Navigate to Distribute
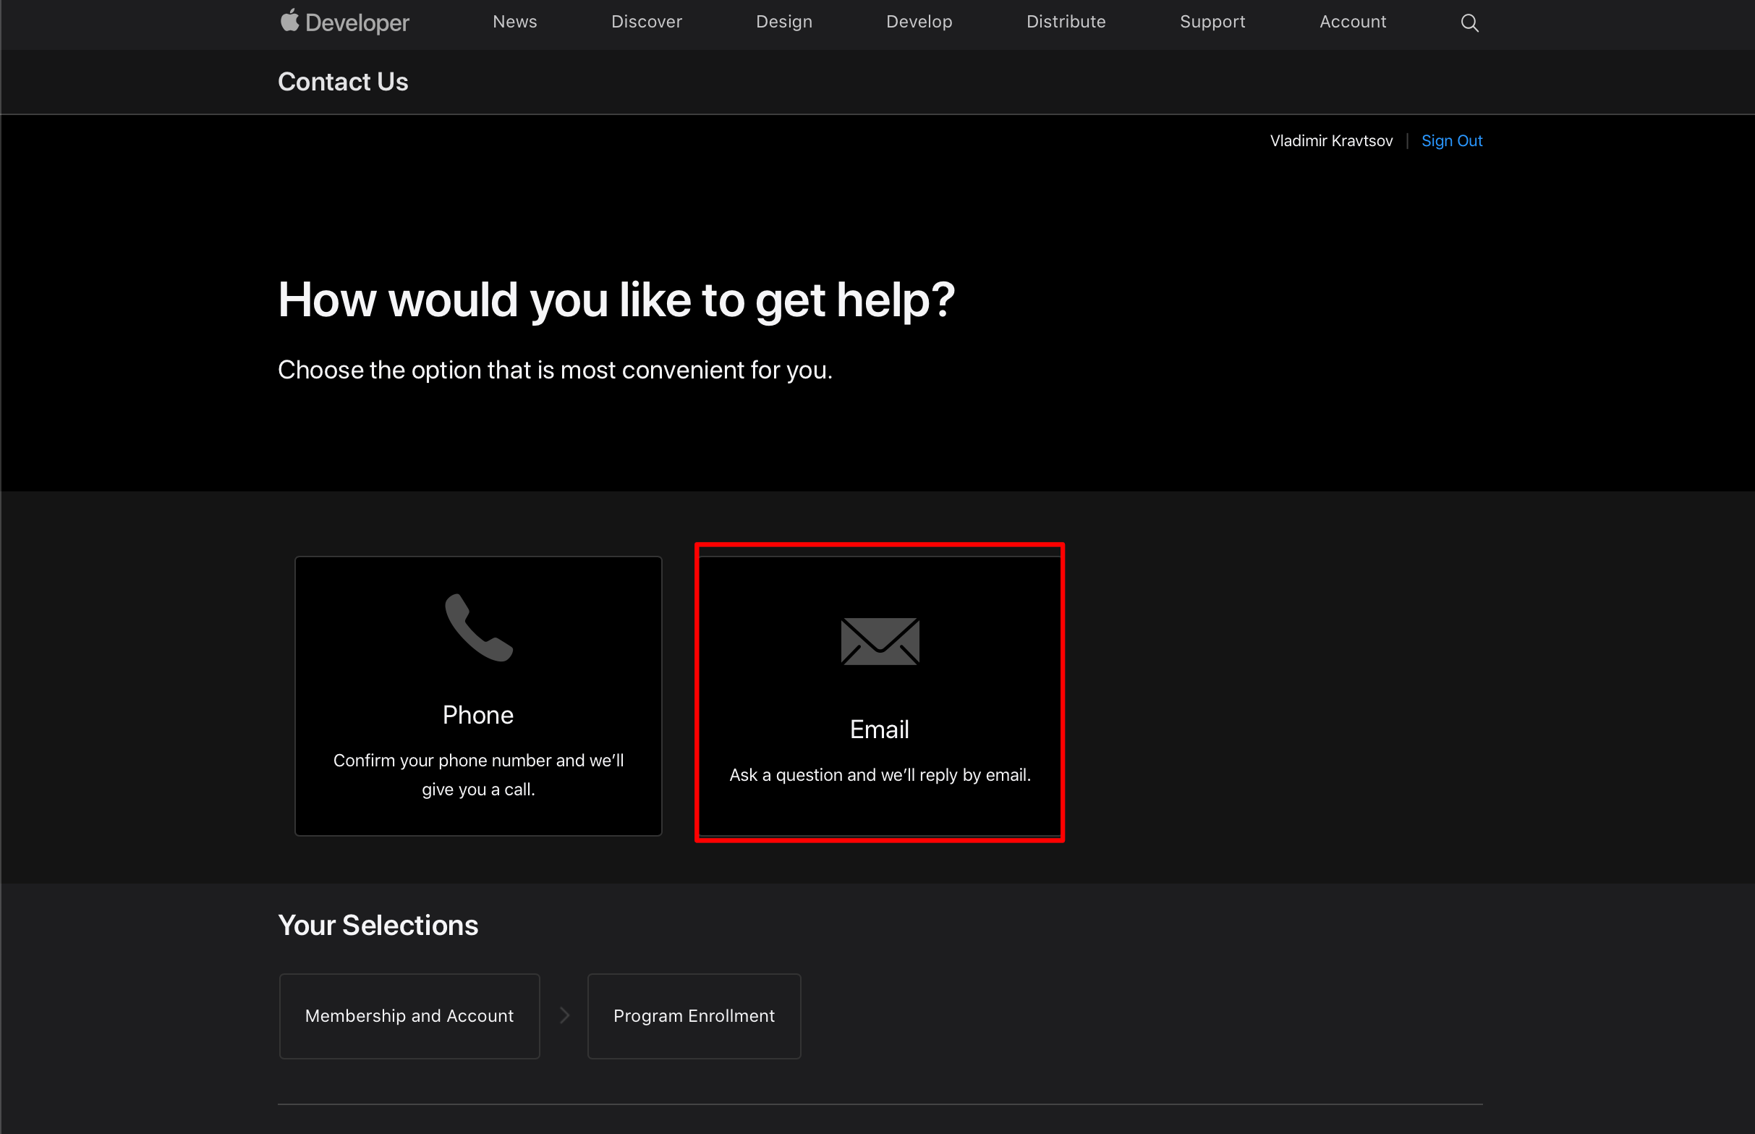The height and width of the screenshot is (1134, 1755). pyautogui.click(x=1066, y=22)
